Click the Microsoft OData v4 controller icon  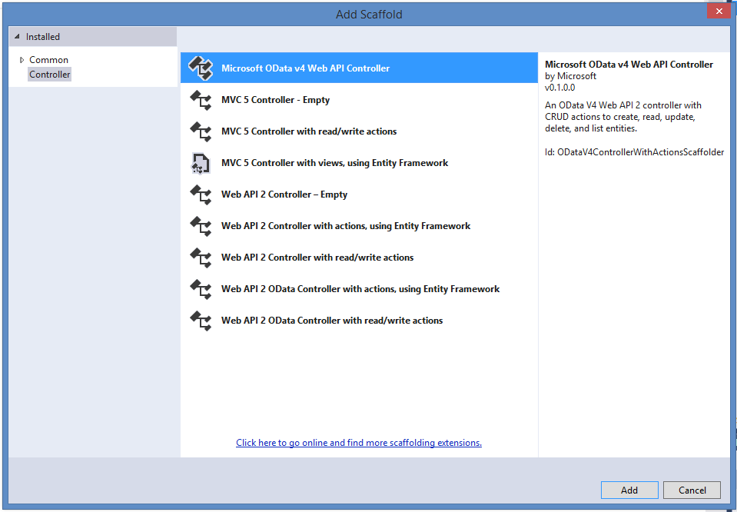[x=201, y=68]
